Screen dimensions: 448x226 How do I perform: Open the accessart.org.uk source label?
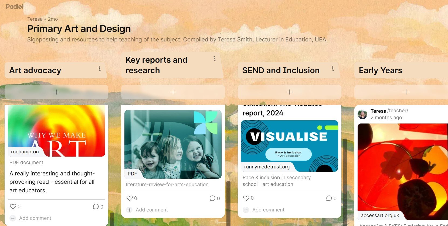(x=380, y=216)
